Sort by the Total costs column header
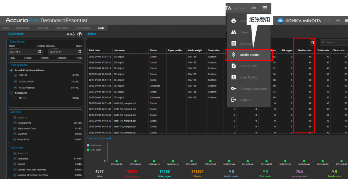Screen dimensions: 348x179 click(x=323, y=50)
